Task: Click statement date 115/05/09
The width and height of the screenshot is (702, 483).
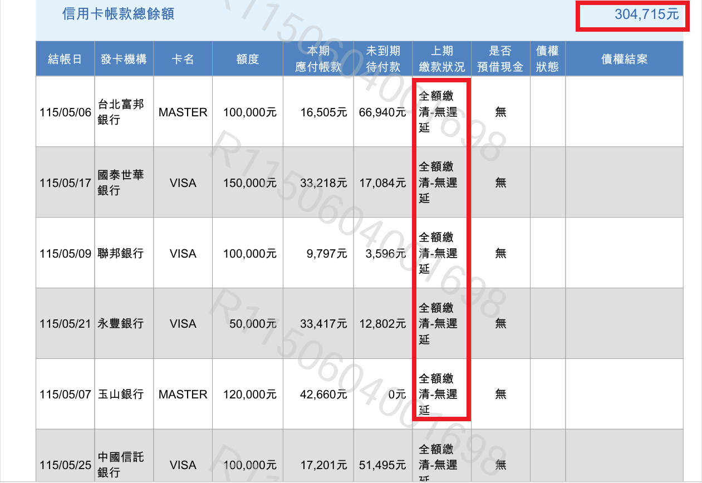Action: click(65, 253)
